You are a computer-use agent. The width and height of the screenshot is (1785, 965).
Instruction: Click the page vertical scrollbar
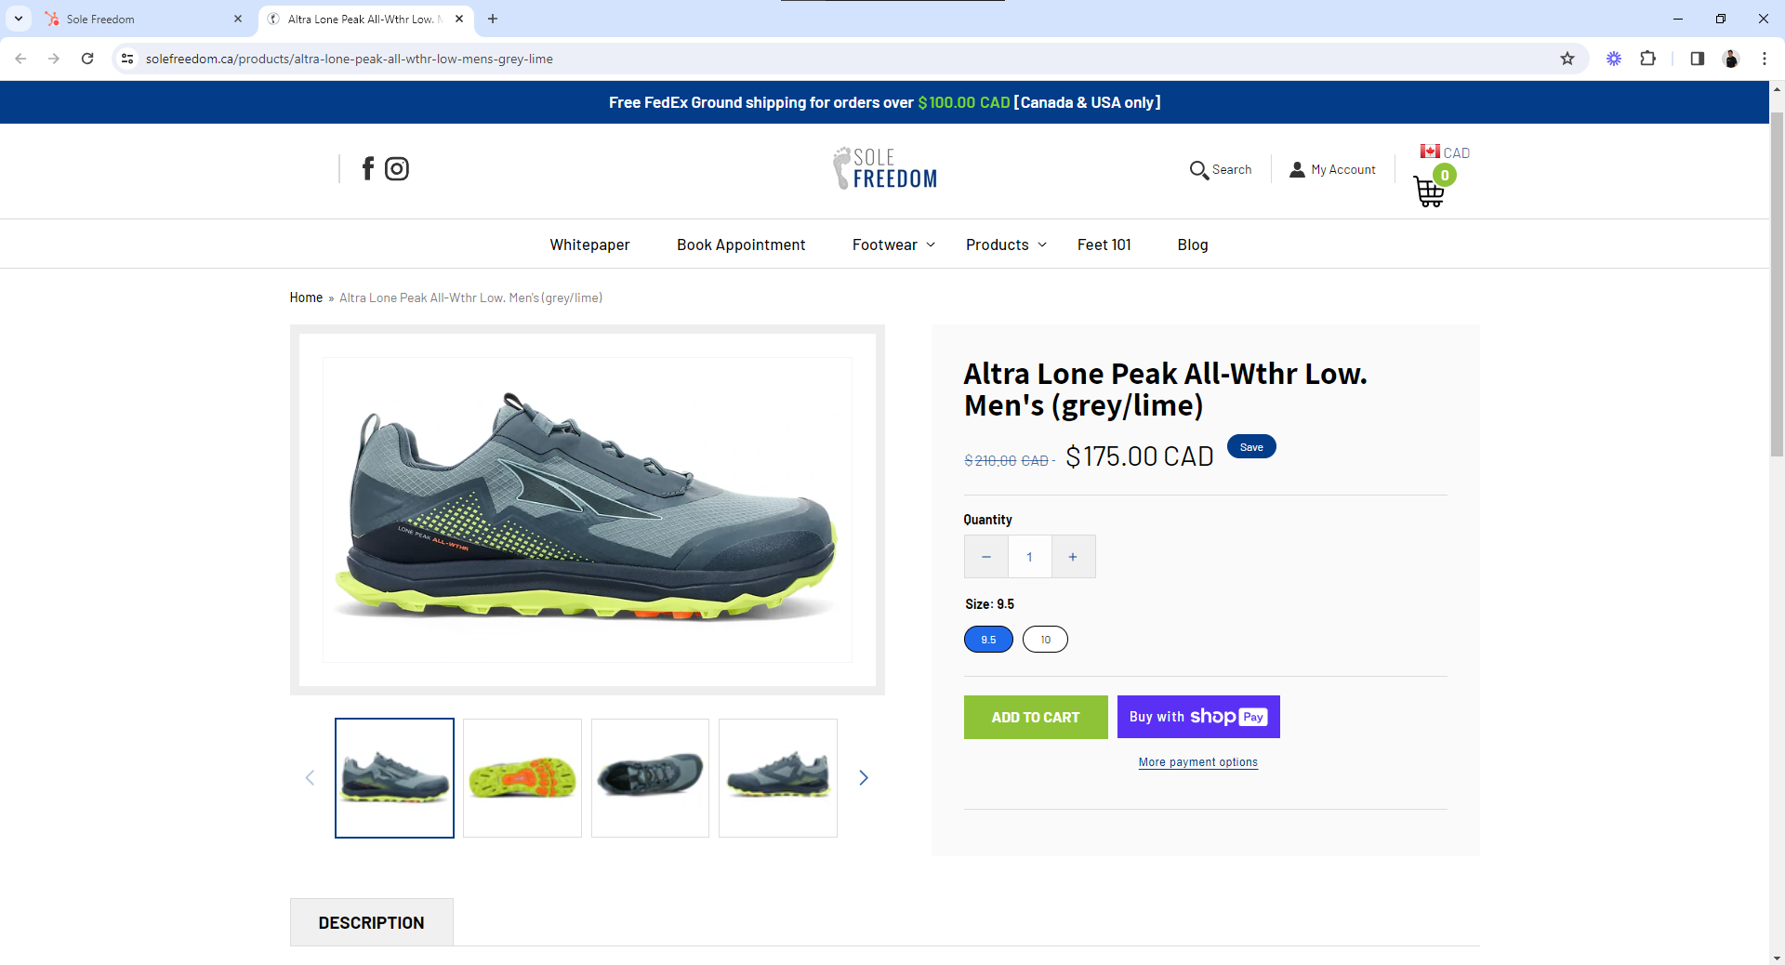1777,284
